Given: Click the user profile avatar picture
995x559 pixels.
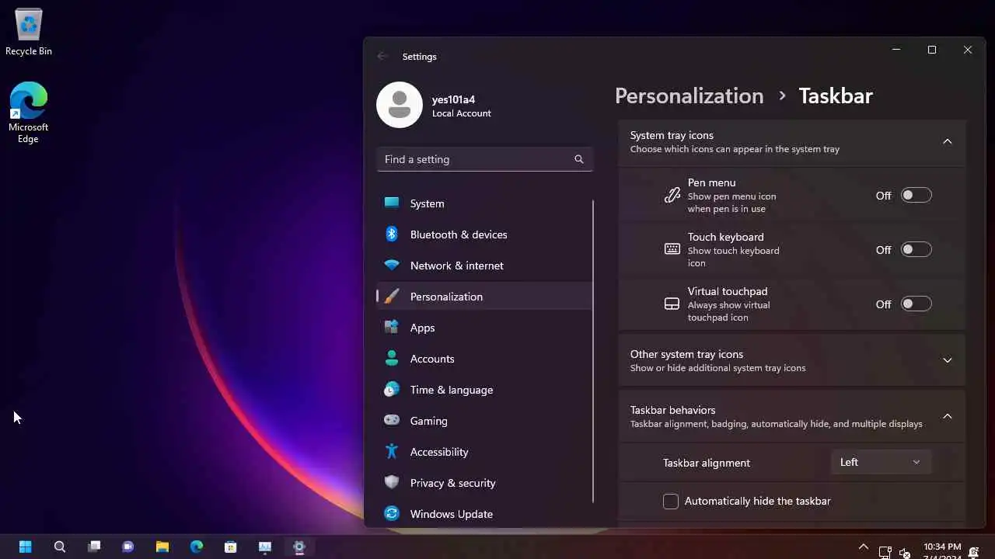Looking at the screenshot, I should 400,105.
